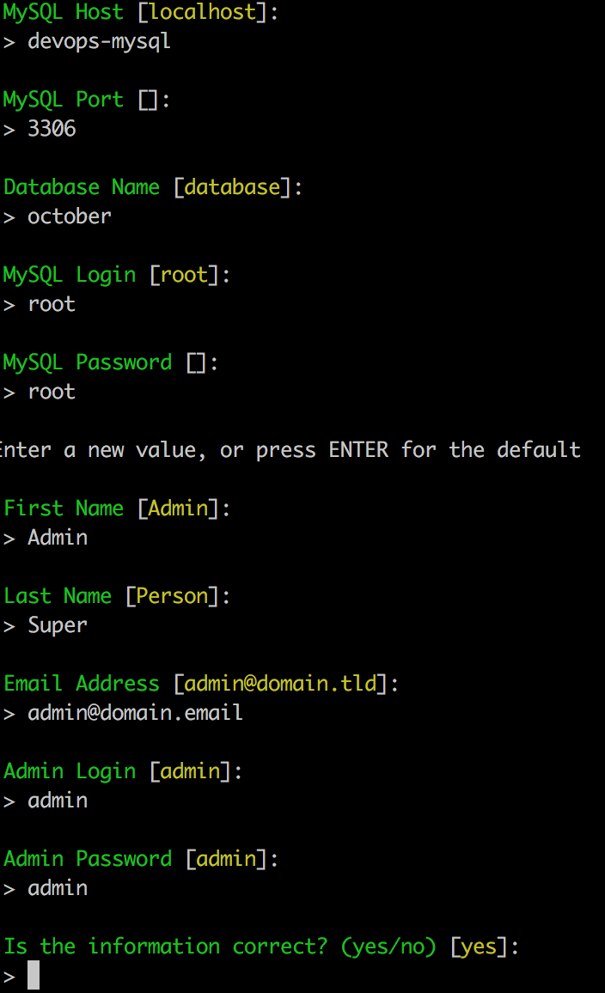605x993 pixels.
Task: Click the 'Admin' first name entry
Action: [x=58, y=538]
